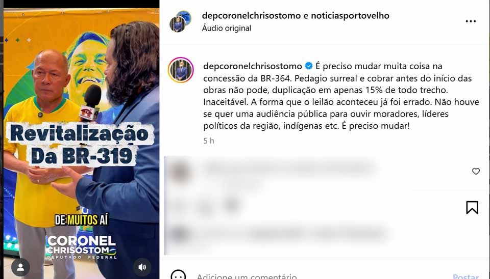490x279 pixels.
Task: Open depcoronelchrisostomo profile from the header
Action: point(251,16)
